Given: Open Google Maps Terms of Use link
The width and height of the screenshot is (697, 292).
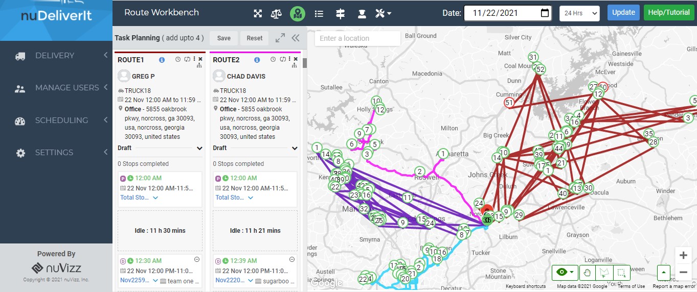Looking at the screenshot, I should pos(631,286).
